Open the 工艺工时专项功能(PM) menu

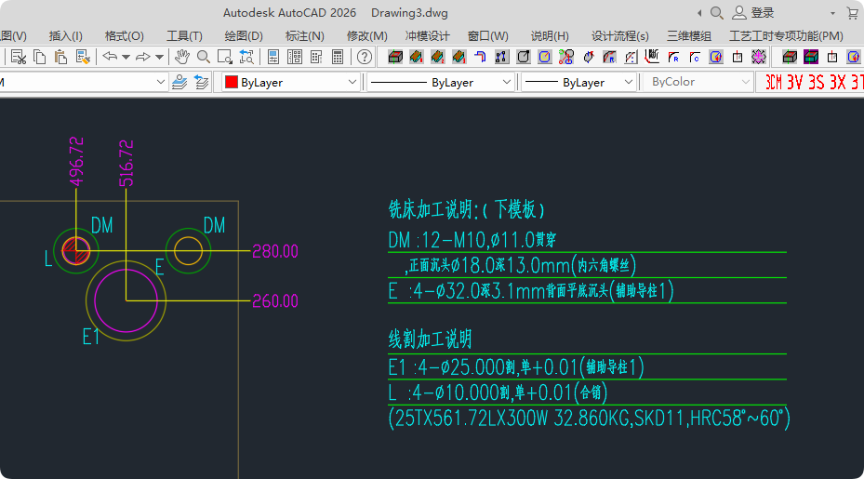coord(786,36)
